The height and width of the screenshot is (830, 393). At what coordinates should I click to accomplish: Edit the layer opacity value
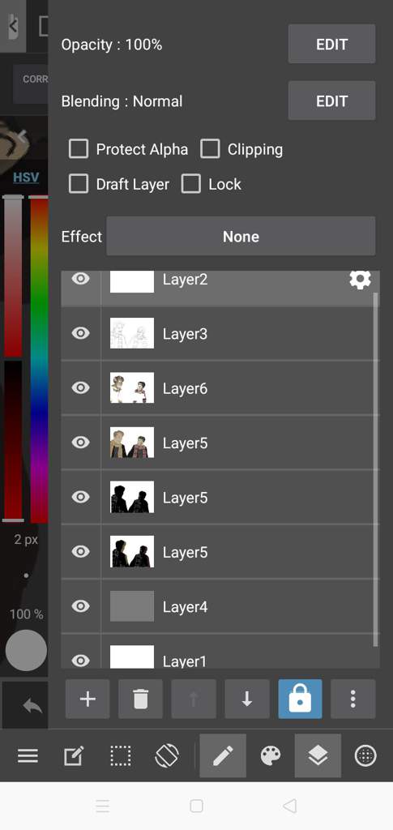click(x=331, y=44)
